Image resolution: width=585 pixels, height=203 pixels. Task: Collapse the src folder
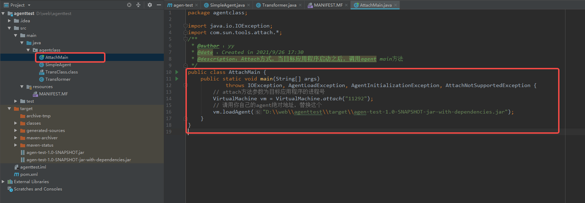coord(10,28)
